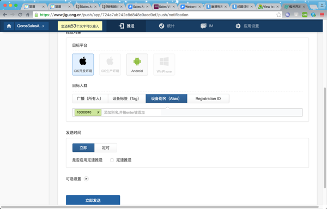Switch to the Webonn browser tab
Image resolution: width=327 pixels, height=209 pixels.
191,7
